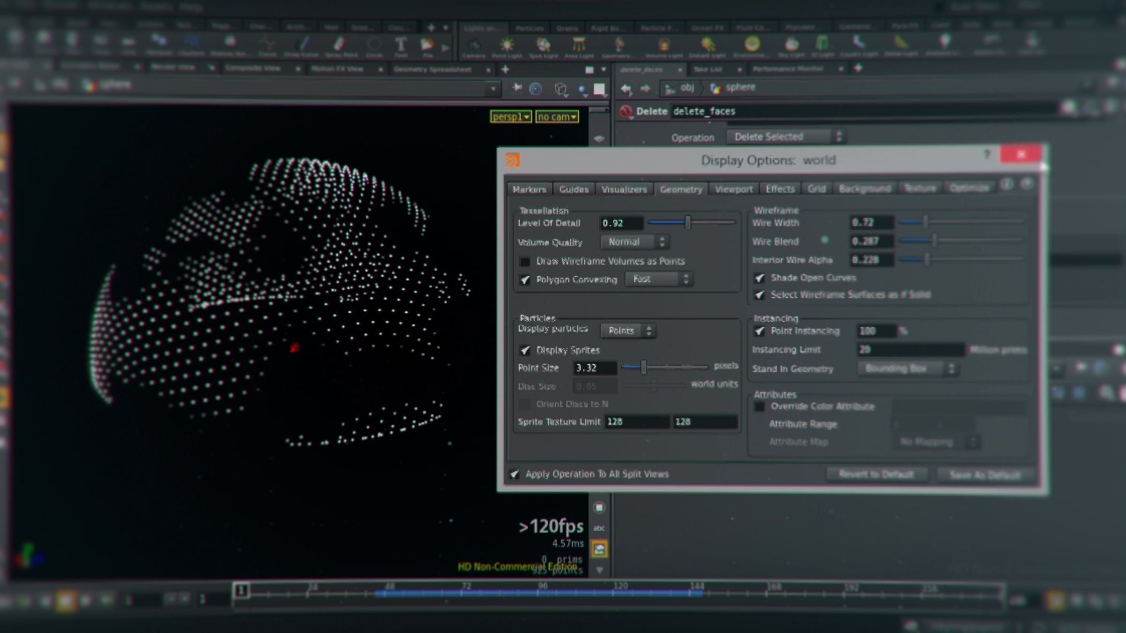This screenshot has width=1126, height=633.
Task: Uncheck Display Sprites
Action: tap(525, 350)
